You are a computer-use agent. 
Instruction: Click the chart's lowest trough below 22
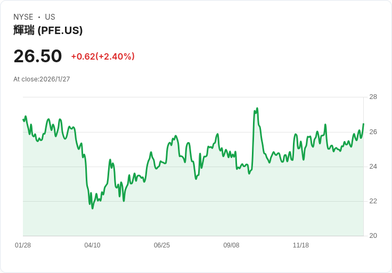pyautogui.click(x=92, y=208)
